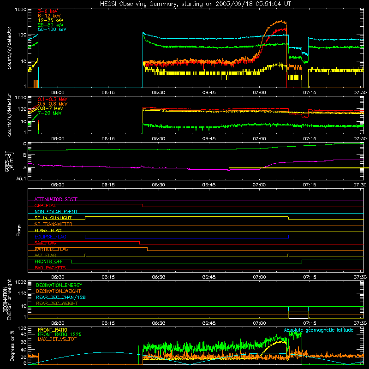Click the 06:15 tick label under Decimation plot
This screenshot has width=369, height=369.
(x=108, y=323)
